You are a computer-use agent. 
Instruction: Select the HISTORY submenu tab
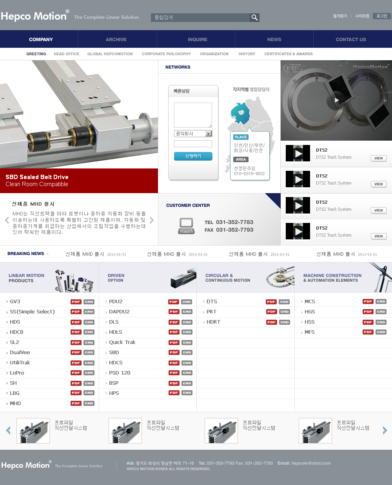click(247, 54)
